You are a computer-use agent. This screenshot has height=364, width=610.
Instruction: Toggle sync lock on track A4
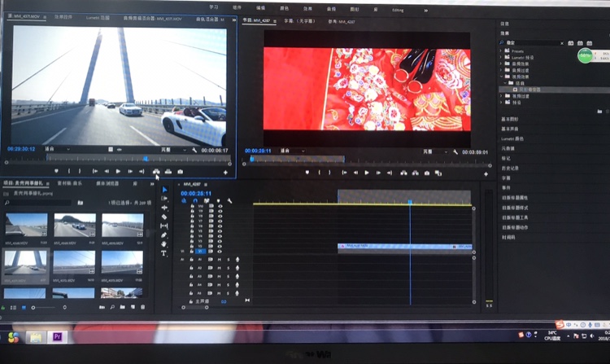click(210, 284)
